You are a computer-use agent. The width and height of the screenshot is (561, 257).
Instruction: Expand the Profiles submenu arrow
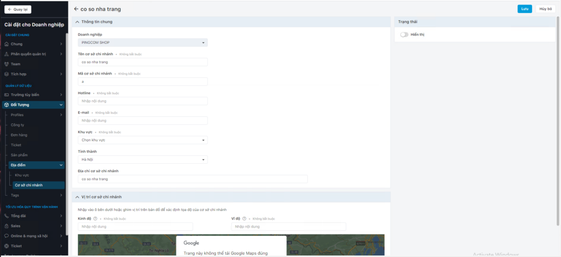click(61, 115)
